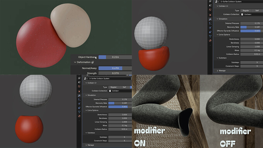The width and height of the screenshot is (263, 148).
Task: Click Softie Collision System name in upper-right panel
Action: 232,2
